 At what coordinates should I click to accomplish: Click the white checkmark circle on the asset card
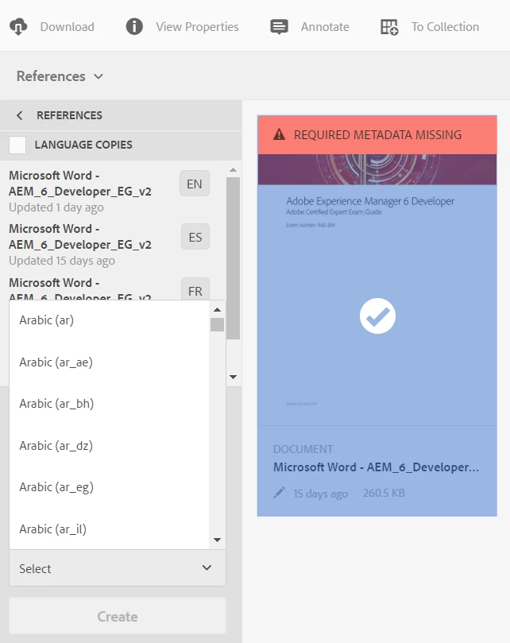point(377,316)
